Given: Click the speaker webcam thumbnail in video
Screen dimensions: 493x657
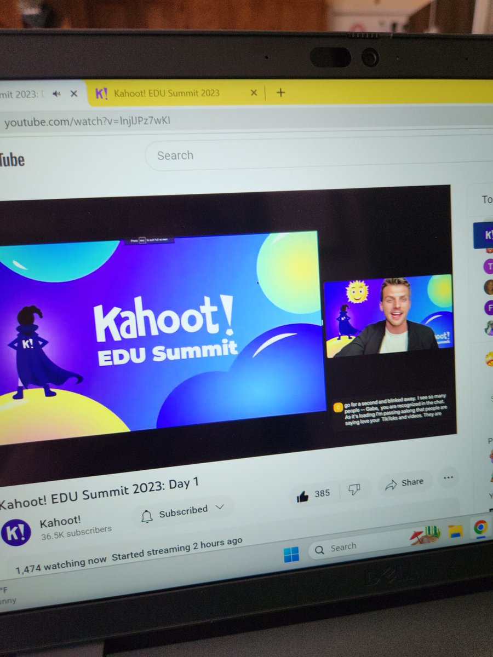Looking at the screenshot, I should point(389,318).
